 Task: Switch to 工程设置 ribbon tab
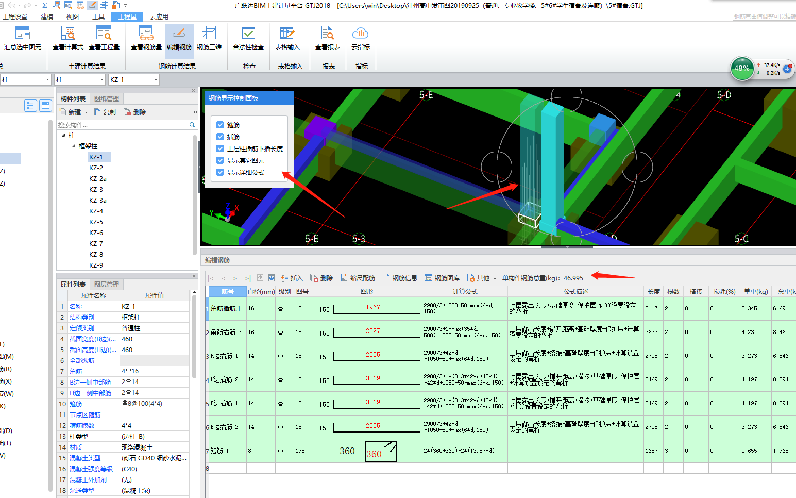click(x=15, y=16)
